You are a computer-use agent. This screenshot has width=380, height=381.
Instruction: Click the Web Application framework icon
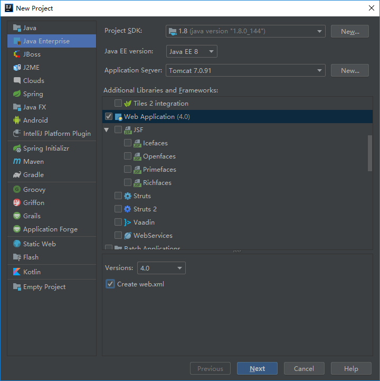click(x=118, y=117)
